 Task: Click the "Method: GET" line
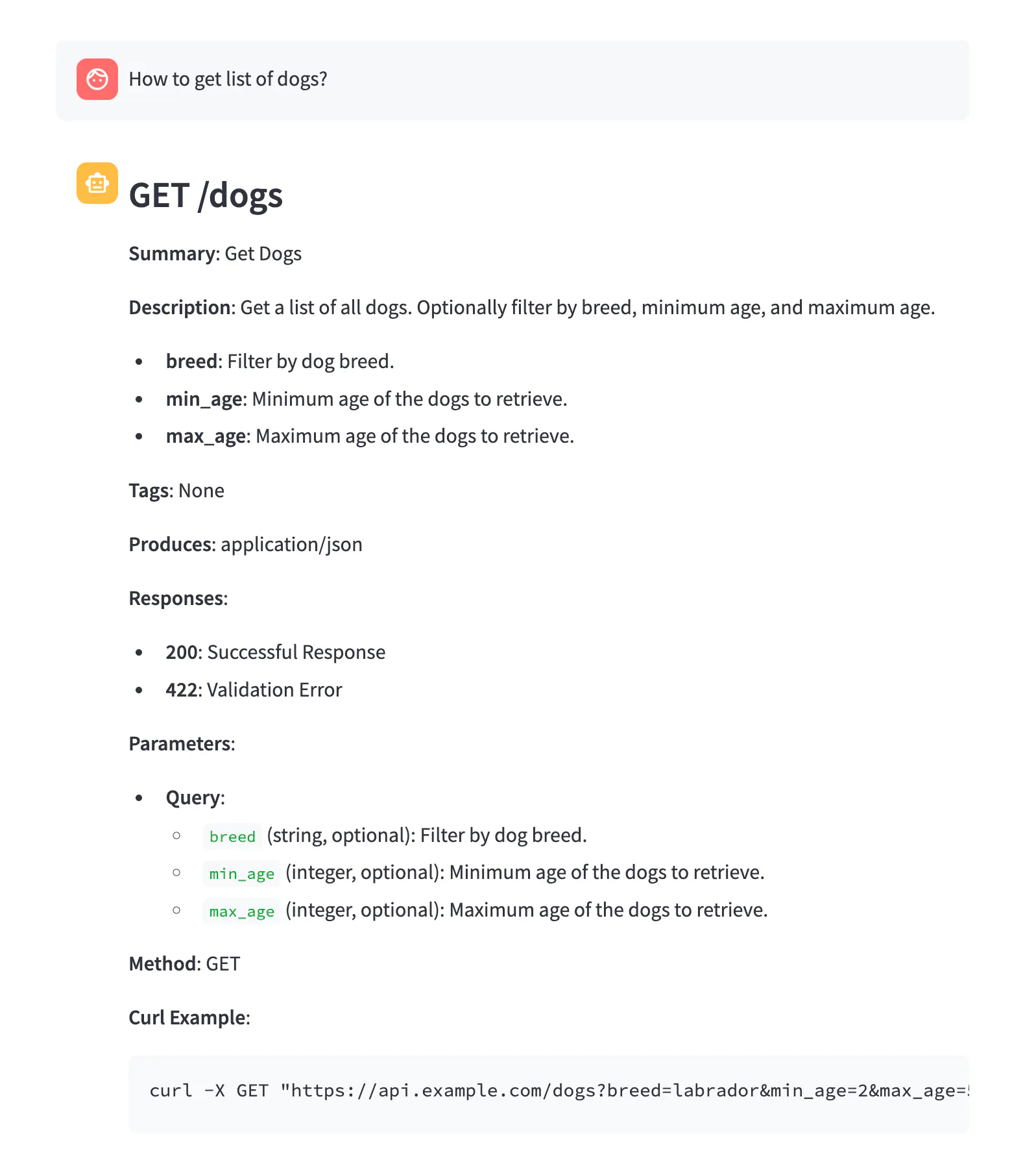coord(184,964)
